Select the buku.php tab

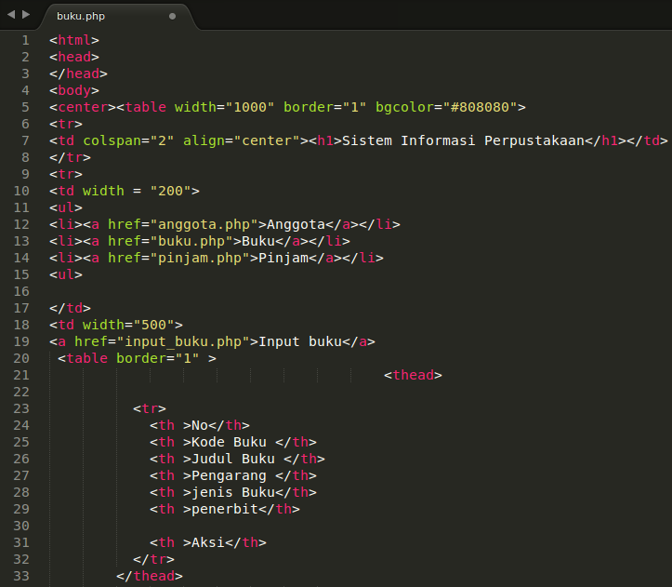point(81,17)
